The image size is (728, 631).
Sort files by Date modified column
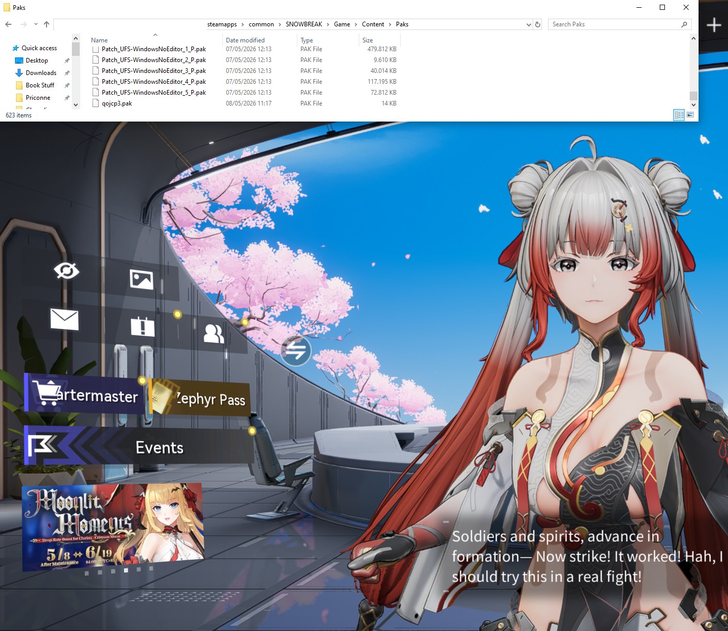coord(245,40)
